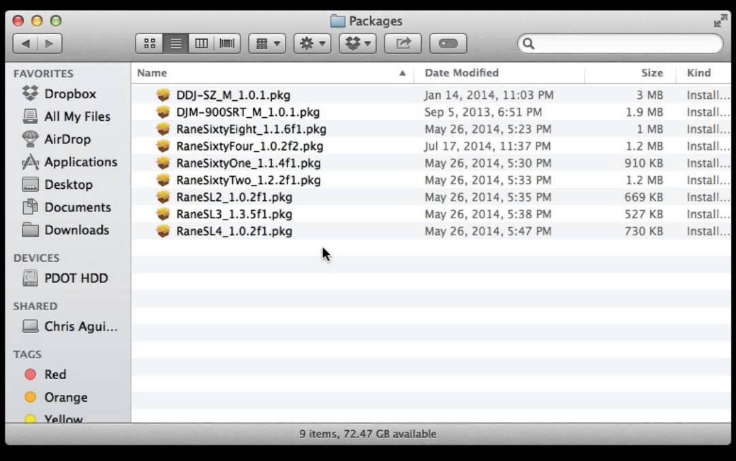
Task: Click package icon of RaneSixtyFour_1.0.2f2.pkg
Action: tap(163, 146)
